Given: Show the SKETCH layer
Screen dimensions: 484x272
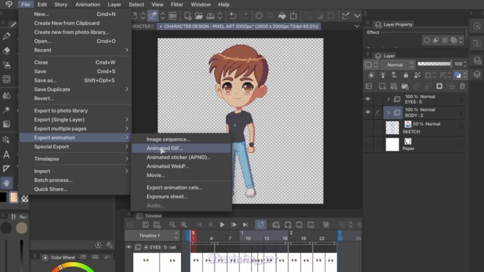Looking at the screenshot, I should (x=368, y=127).
